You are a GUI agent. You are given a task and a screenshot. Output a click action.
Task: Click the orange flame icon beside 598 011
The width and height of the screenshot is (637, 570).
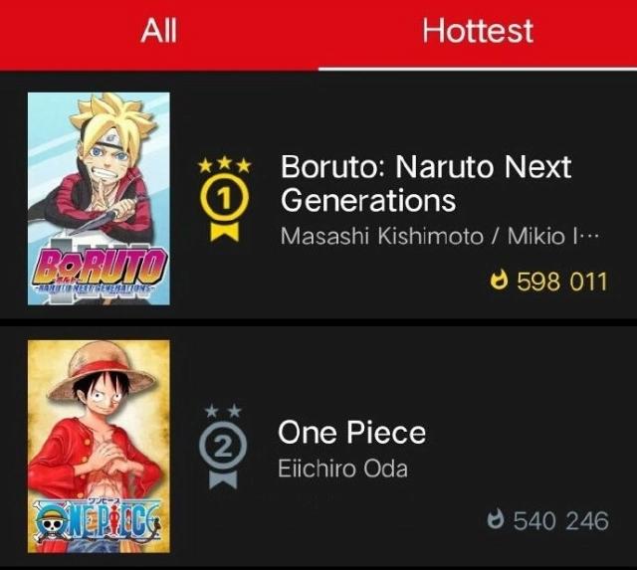pos(500,281)
